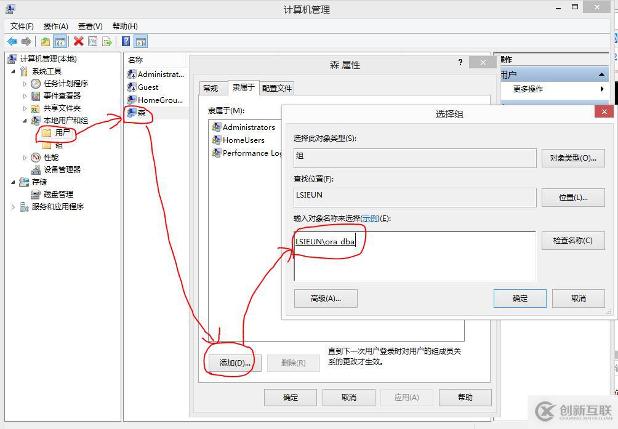
Task: Select Performance Log group in member list
Action: tap(247, 153)
